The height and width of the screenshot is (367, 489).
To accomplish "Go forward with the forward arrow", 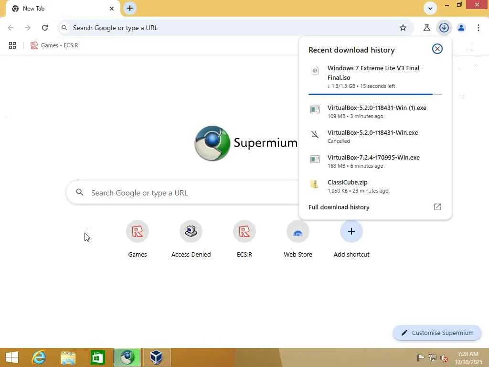I will (28, 28).
